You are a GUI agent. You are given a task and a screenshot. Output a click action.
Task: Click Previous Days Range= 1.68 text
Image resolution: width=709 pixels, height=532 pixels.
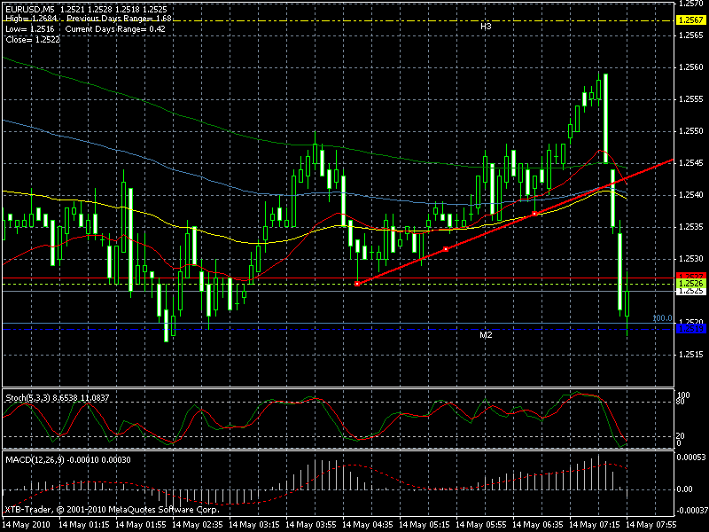click(x=119, y=19)
